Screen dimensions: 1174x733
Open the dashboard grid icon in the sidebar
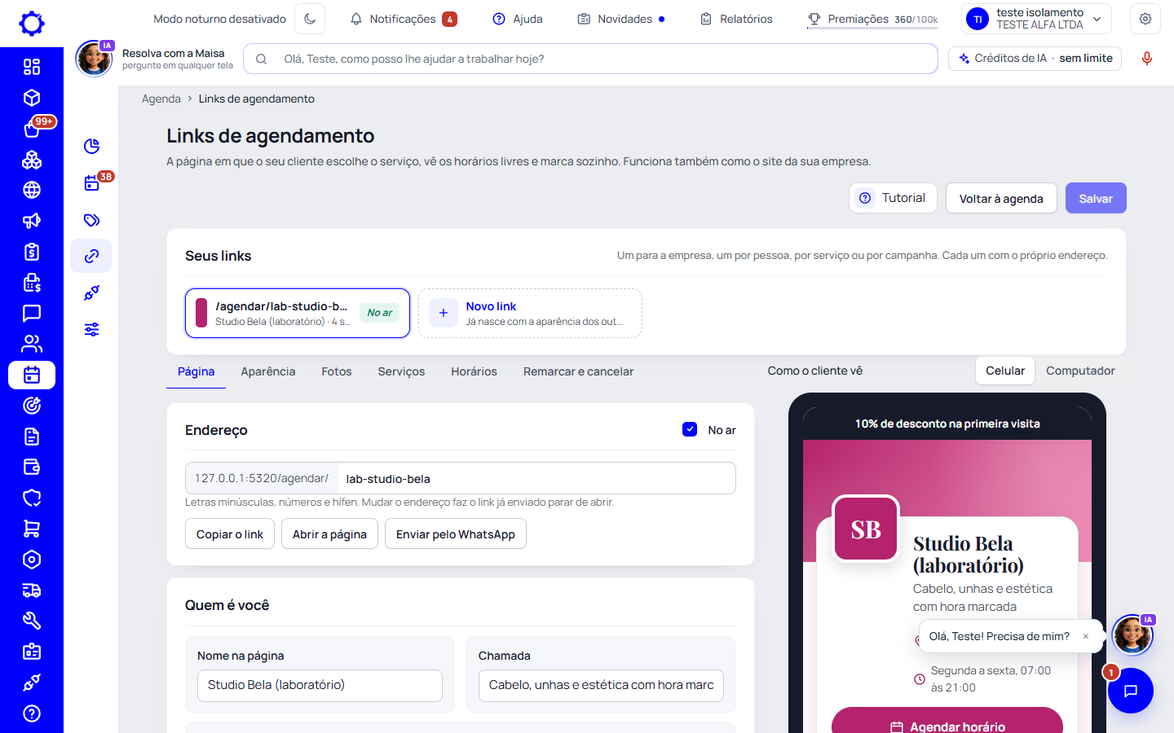32,67
